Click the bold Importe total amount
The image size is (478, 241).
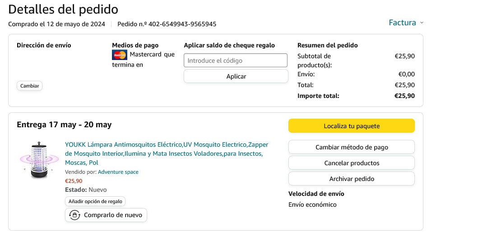(404, 96)
